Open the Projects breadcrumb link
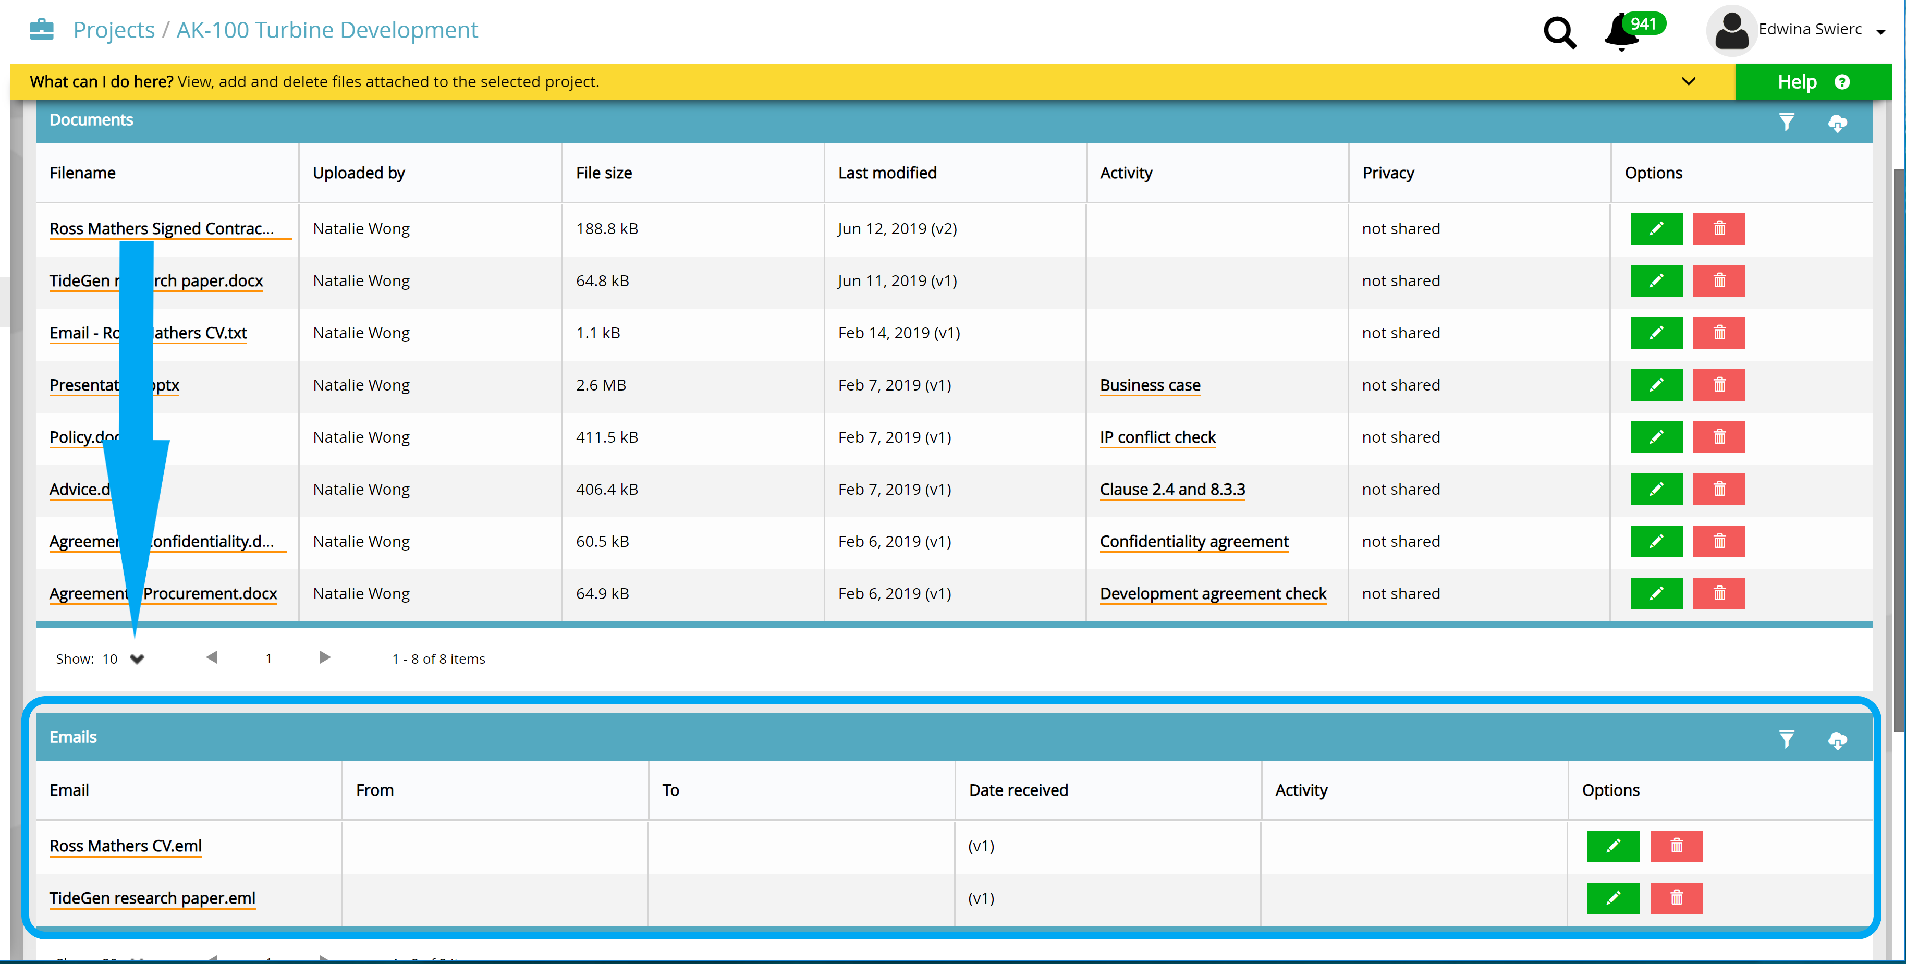Screen dimensions: 1906x964 click(114, 30)
